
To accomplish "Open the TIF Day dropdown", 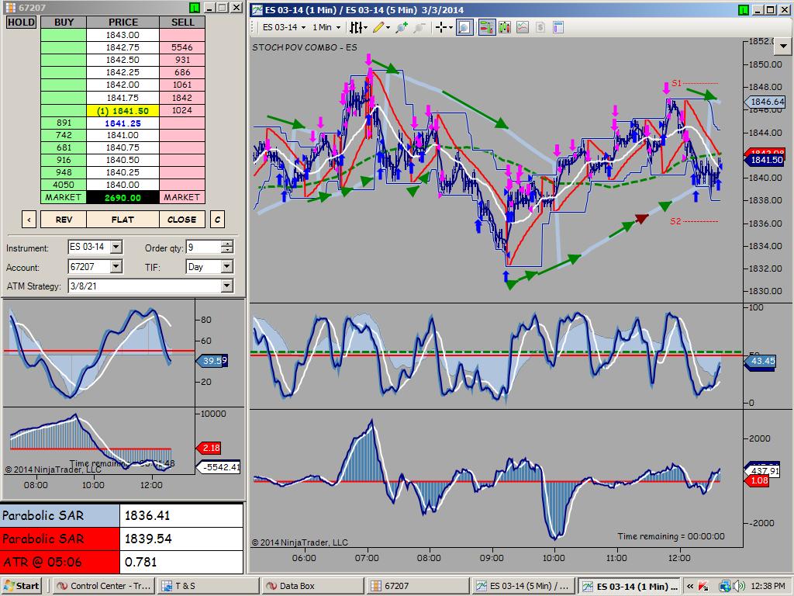I will [227, 267].
